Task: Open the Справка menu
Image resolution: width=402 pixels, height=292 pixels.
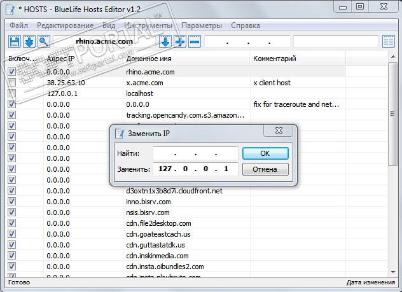Action: pyautogui.click(x=246, y=25)
